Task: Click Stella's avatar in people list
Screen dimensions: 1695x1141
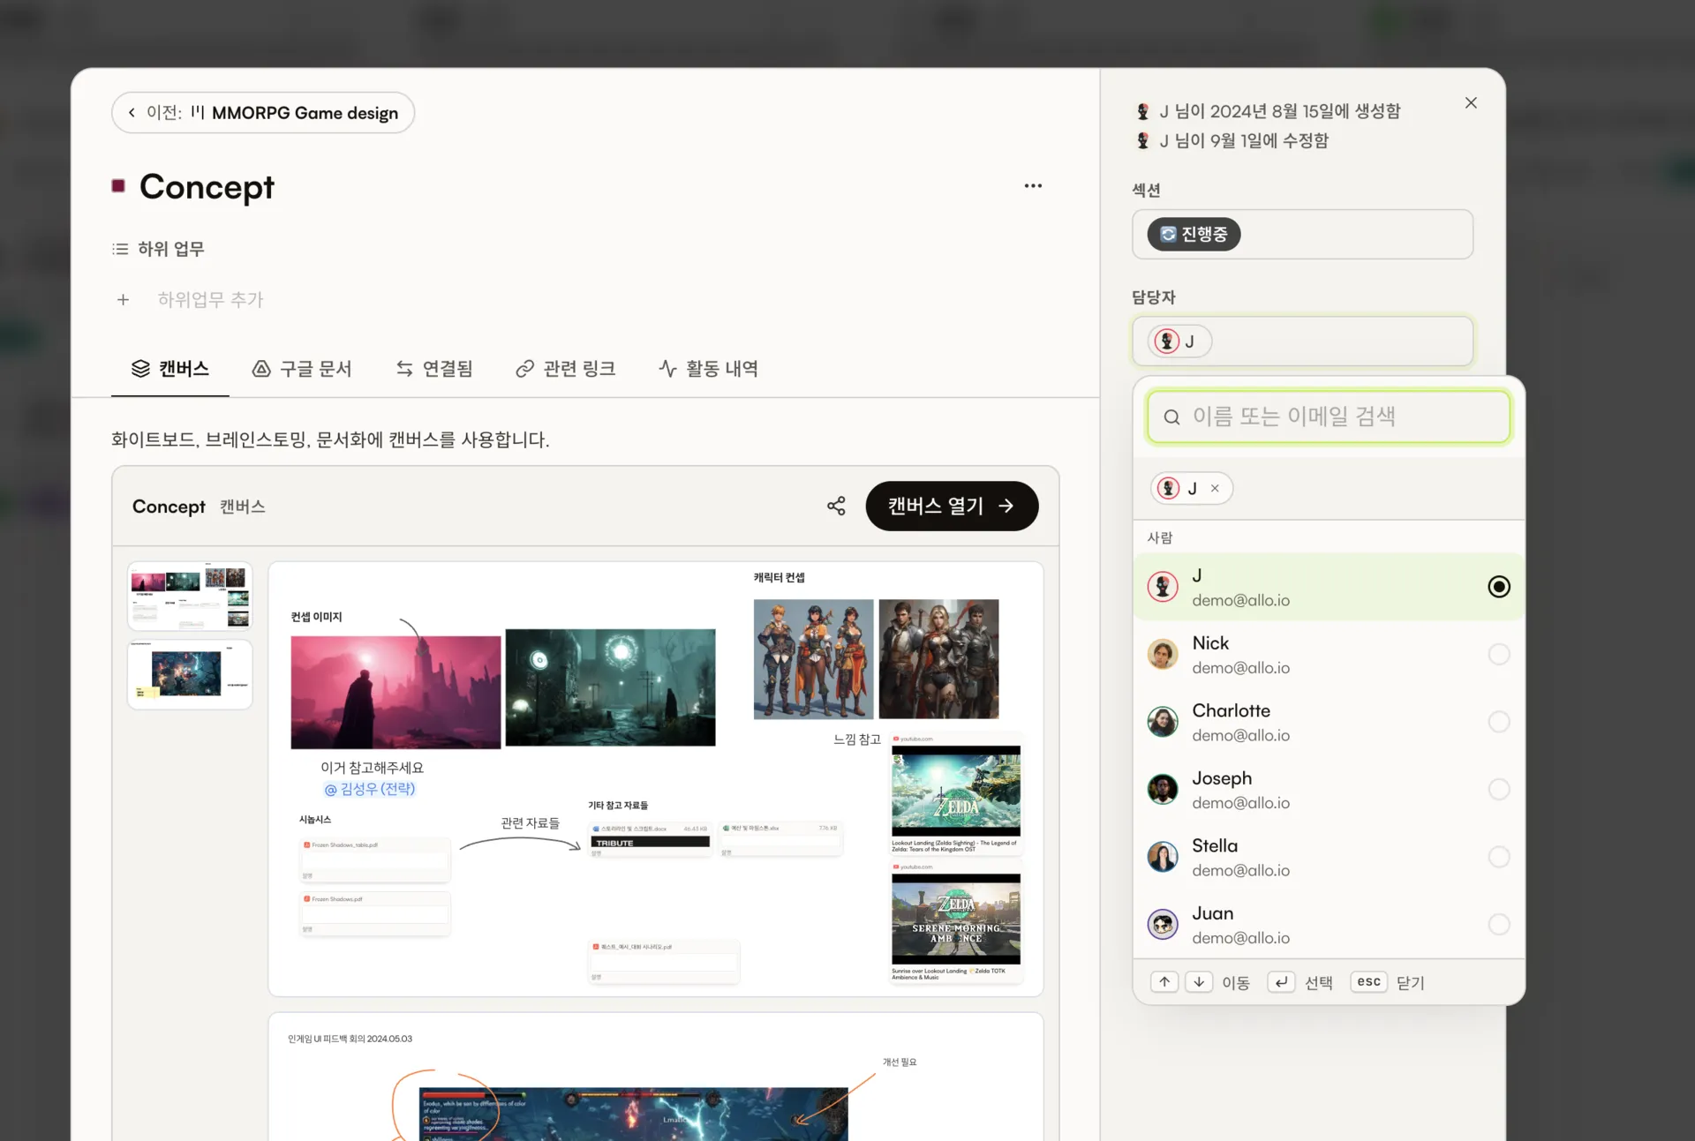Action: [x=1163, y=857]
